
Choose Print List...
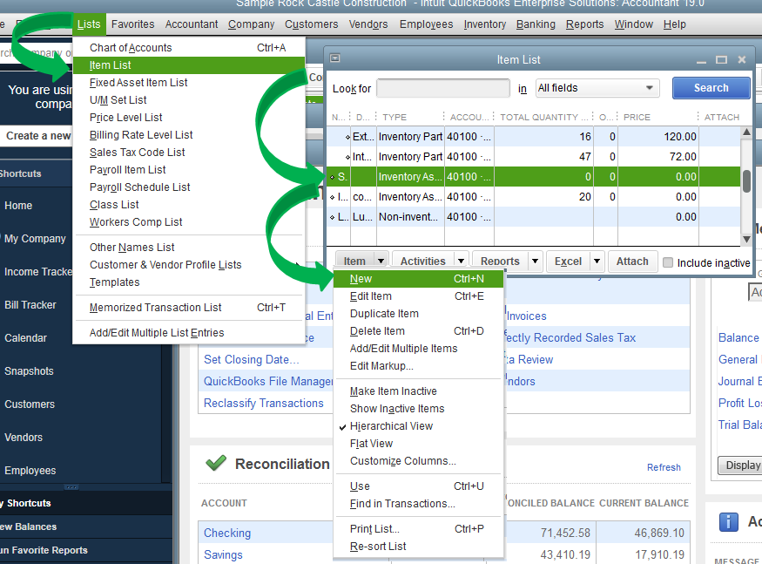[418, 529]
